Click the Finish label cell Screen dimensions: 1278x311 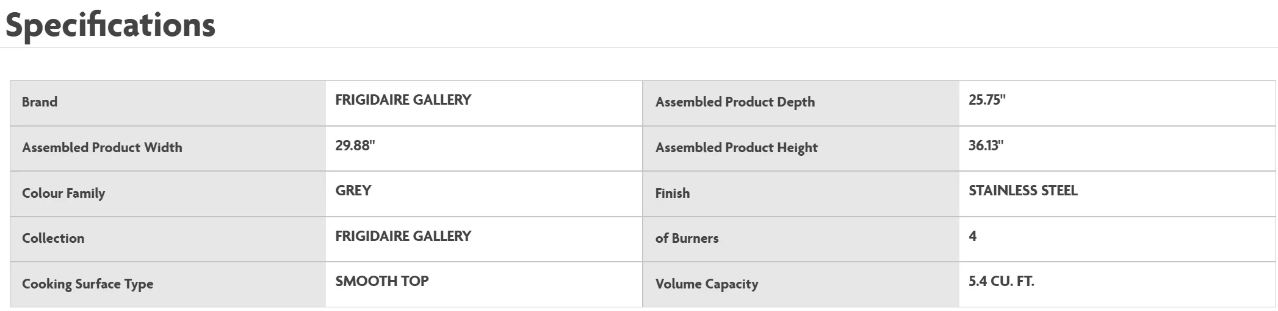tap(672, 194)
